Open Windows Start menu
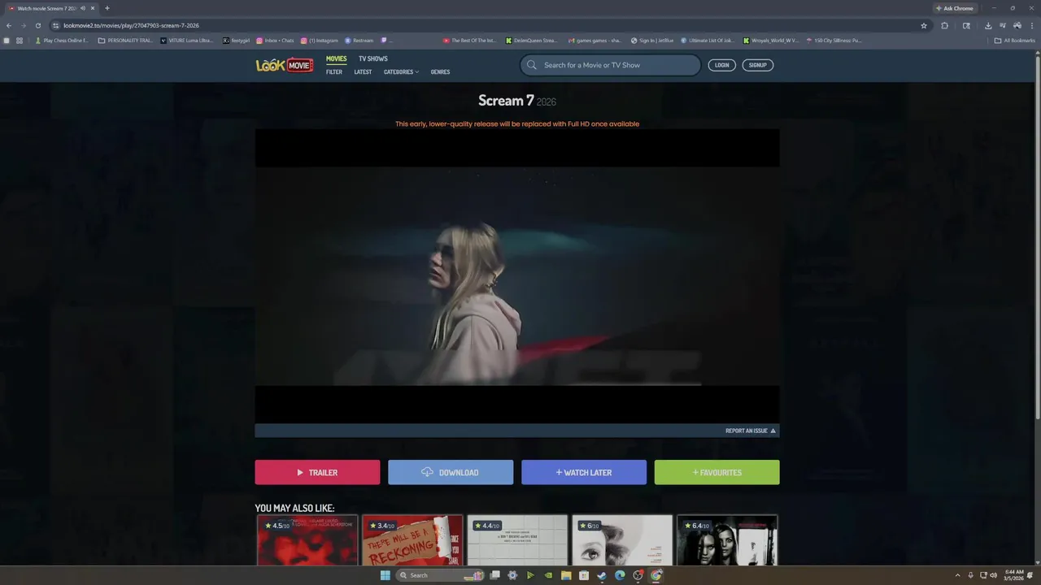This screenshot has width=1041, height=585. 385,575
